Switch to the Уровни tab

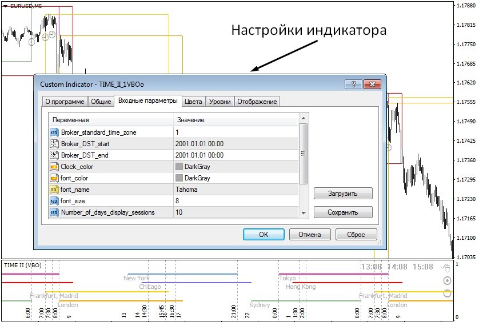pos(219,102)
